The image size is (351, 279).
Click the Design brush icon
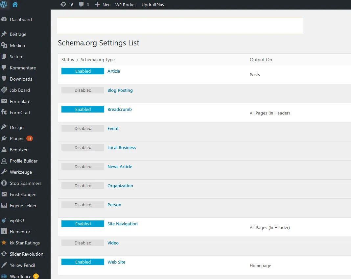(x=4, y=127)
